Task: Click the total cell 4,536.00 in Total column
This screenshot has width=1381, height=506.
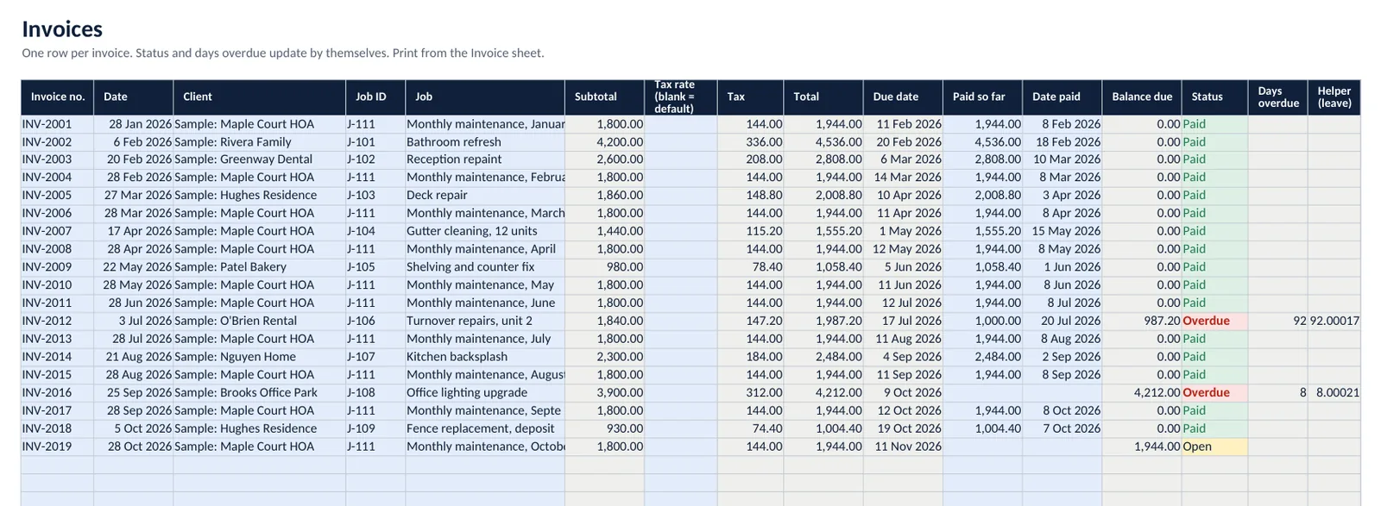Action: pos(823,142)
